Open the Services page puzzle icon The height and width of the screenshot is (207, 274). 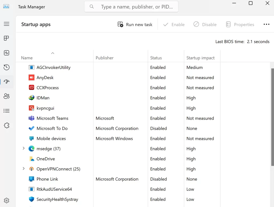click(x=6, y=125)
